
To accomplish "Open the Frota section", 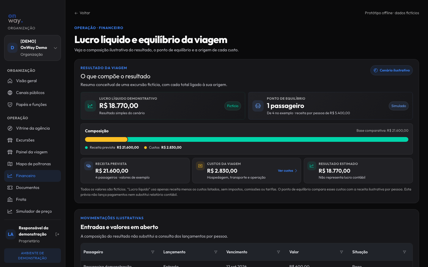I will click(x=32, y=199).
